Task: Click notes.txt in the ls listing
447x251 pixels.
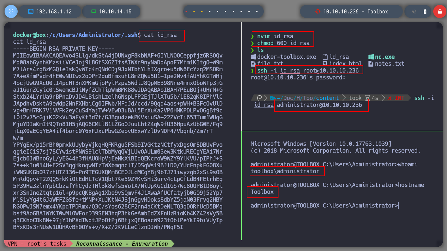Action: [390, 64]
